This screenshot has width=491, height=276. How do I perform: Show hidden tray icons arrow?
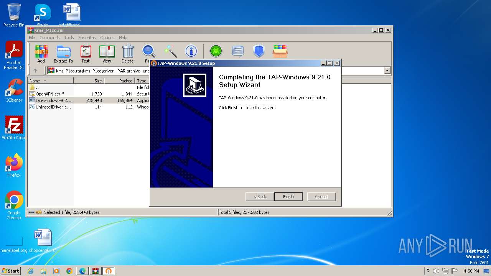pyautogui.click(x=428, y=271)
